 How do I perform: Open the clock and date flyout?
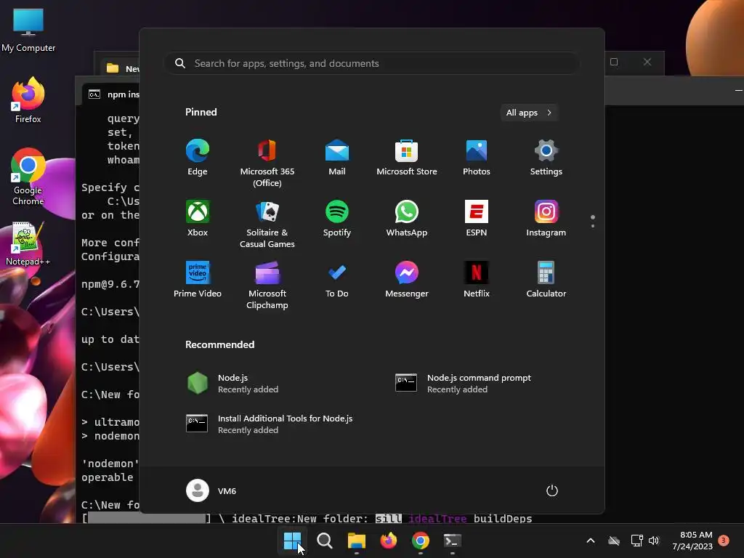click(692, 541)
